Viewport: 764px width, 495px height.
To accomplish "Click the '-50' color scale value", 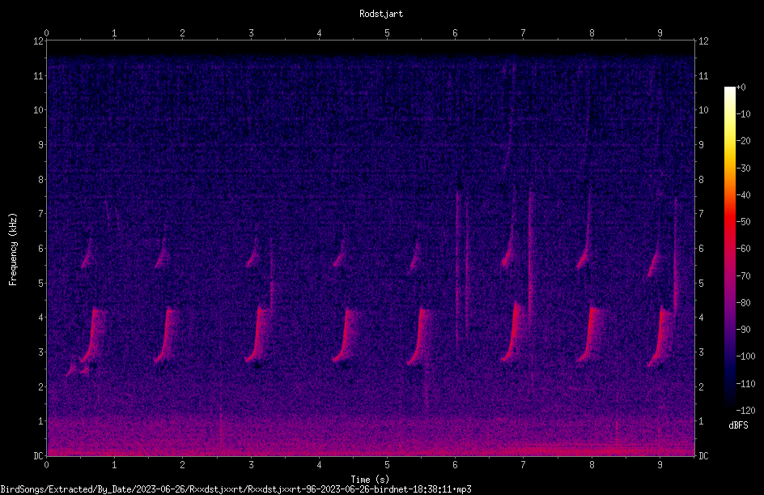I will tap(744, 222).
